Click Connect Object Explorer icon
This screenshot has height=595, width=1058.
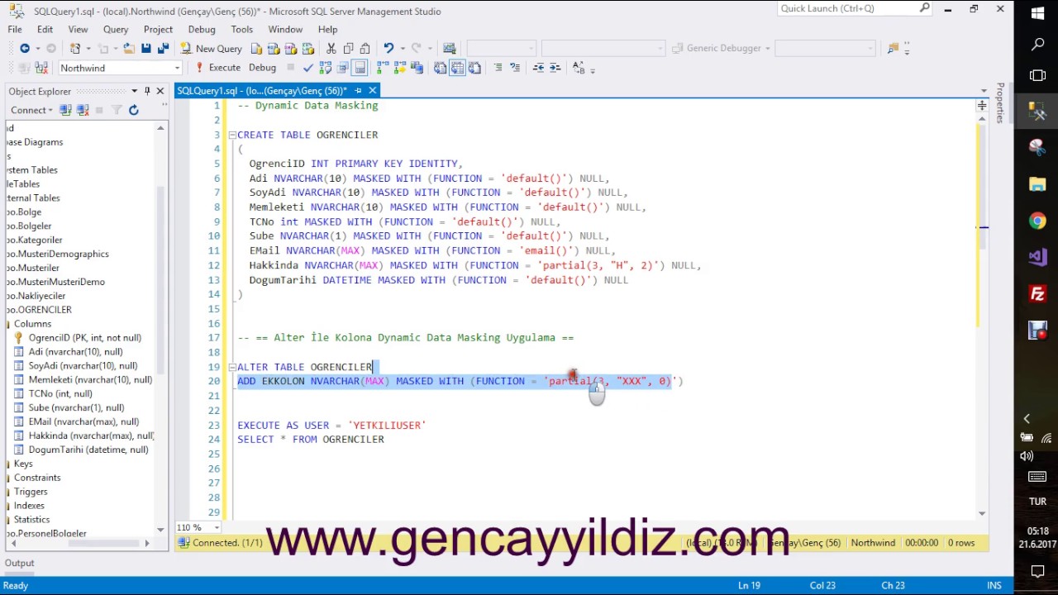64,110
